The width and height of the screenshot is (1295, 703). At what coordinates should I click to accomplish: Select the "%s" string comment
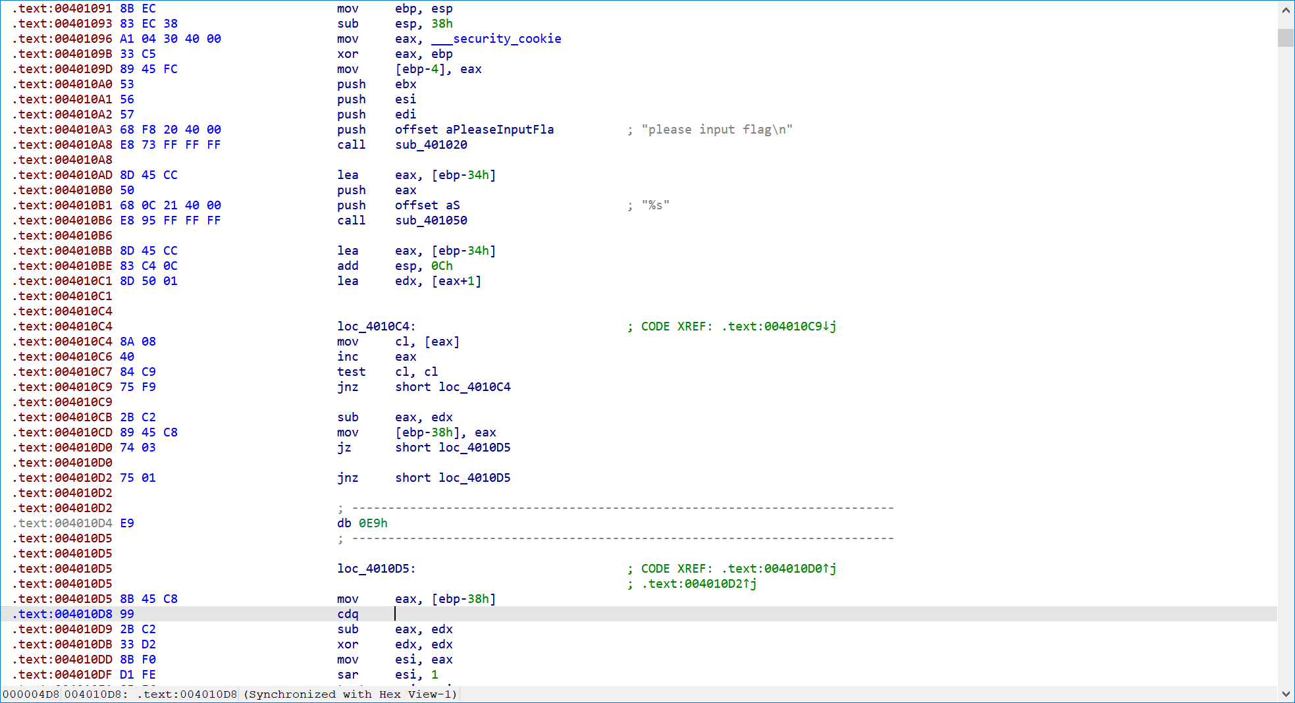point(656,205)
